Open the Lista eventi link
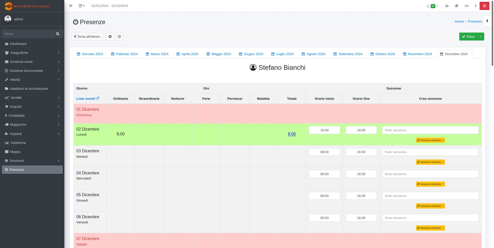 pyautogui.click(x=87, y=99)
